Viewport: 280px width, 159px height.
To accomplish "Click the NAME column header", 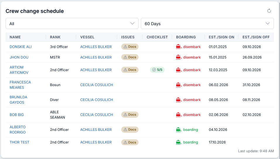I will pos(15,37).
